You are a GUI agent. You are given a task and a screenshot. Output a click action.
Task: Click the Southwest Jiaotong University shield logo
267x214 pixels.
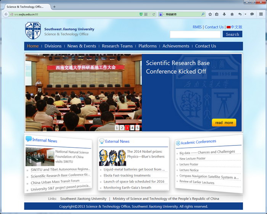(x=33, y=30)
